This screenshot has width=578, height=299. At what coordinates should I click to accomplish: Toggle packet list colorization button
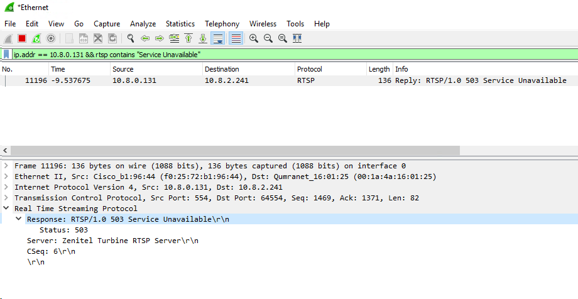[x=236, y=38]
